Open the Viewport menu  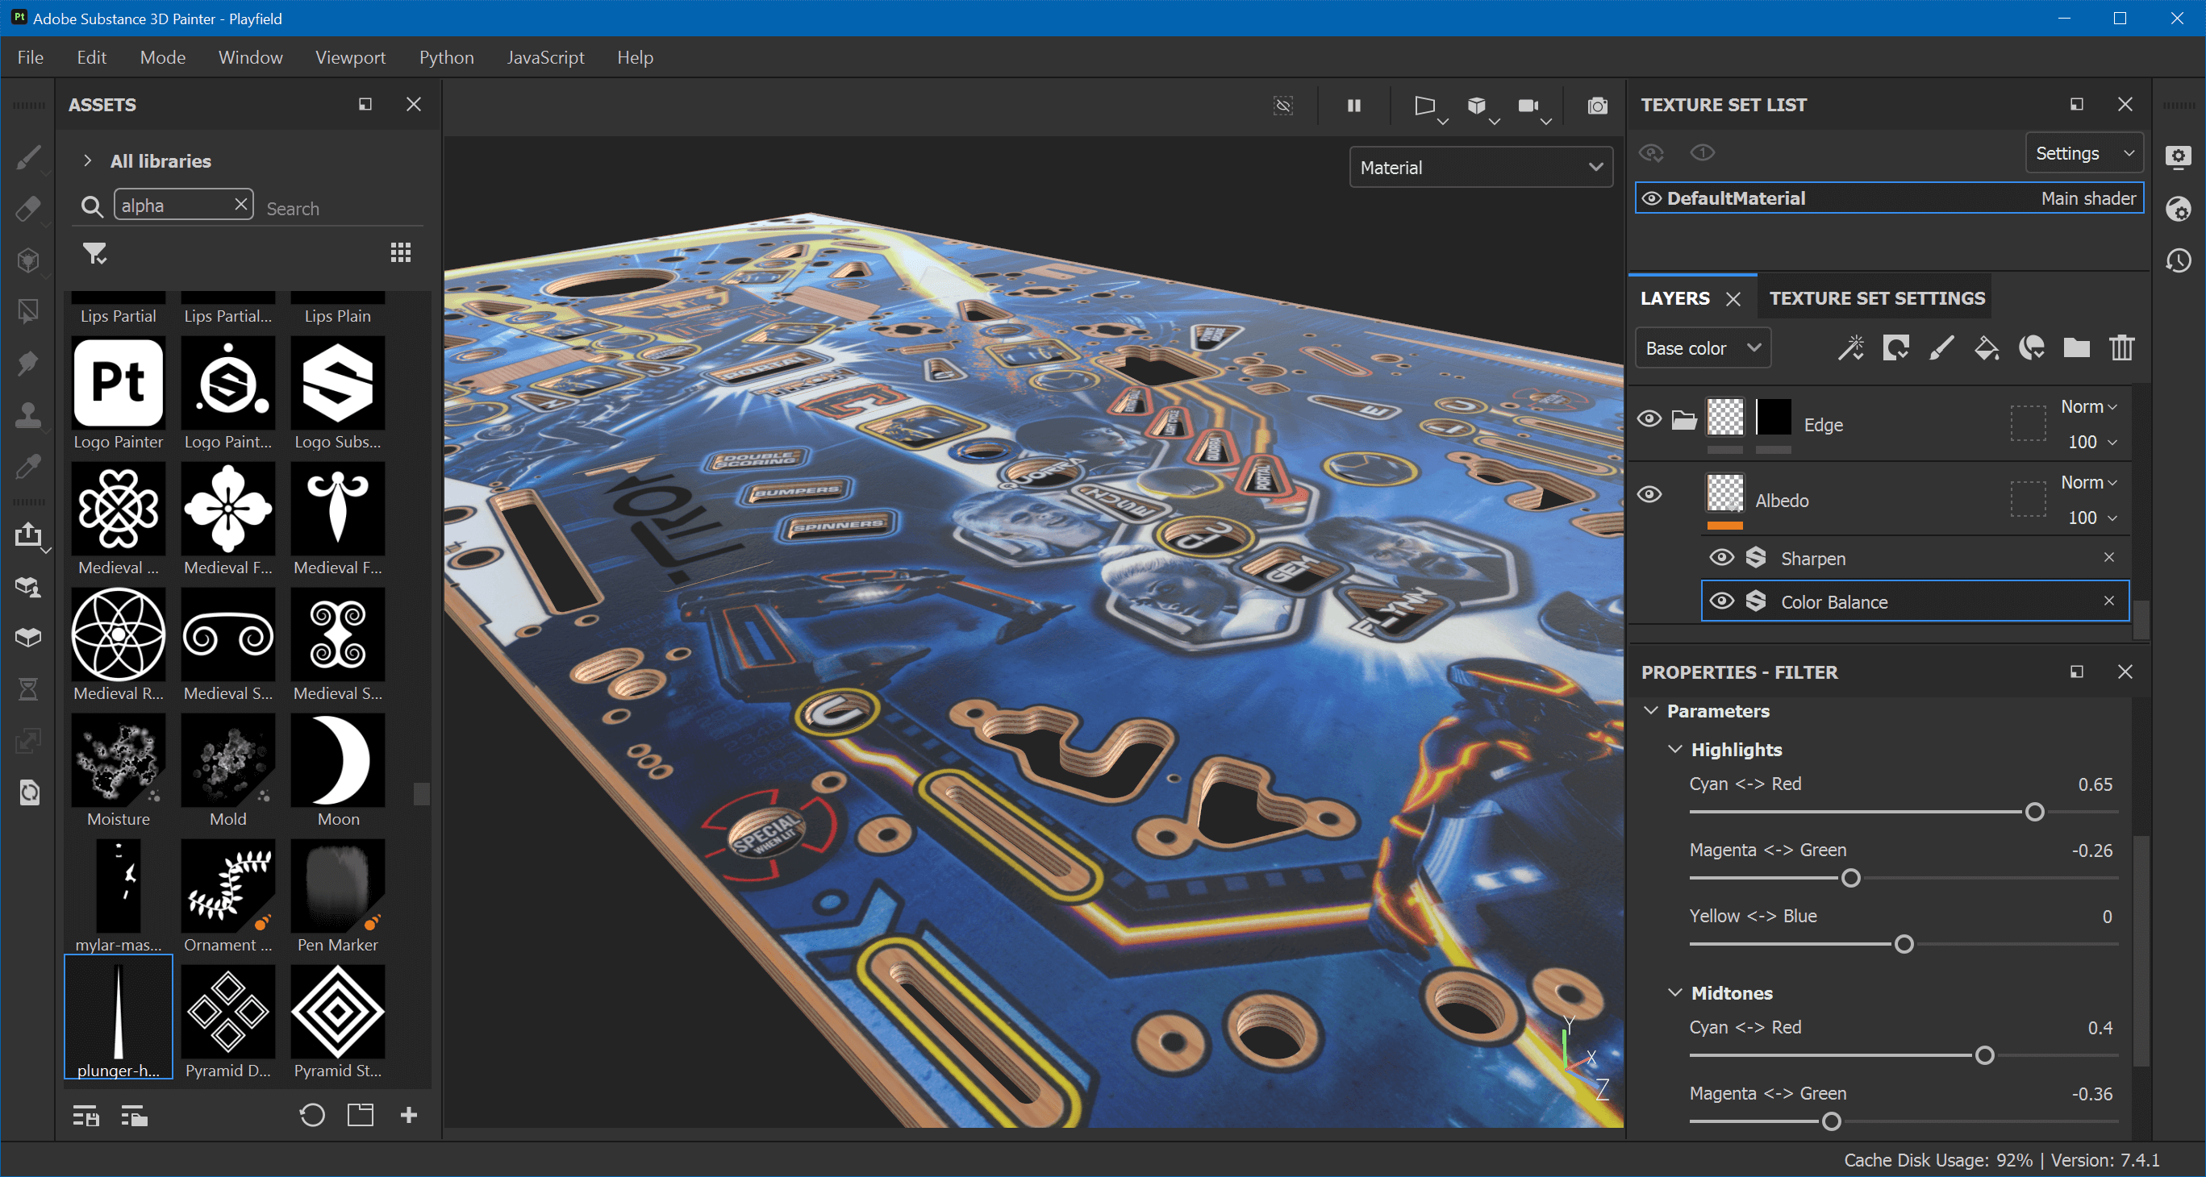click(350, 57)
